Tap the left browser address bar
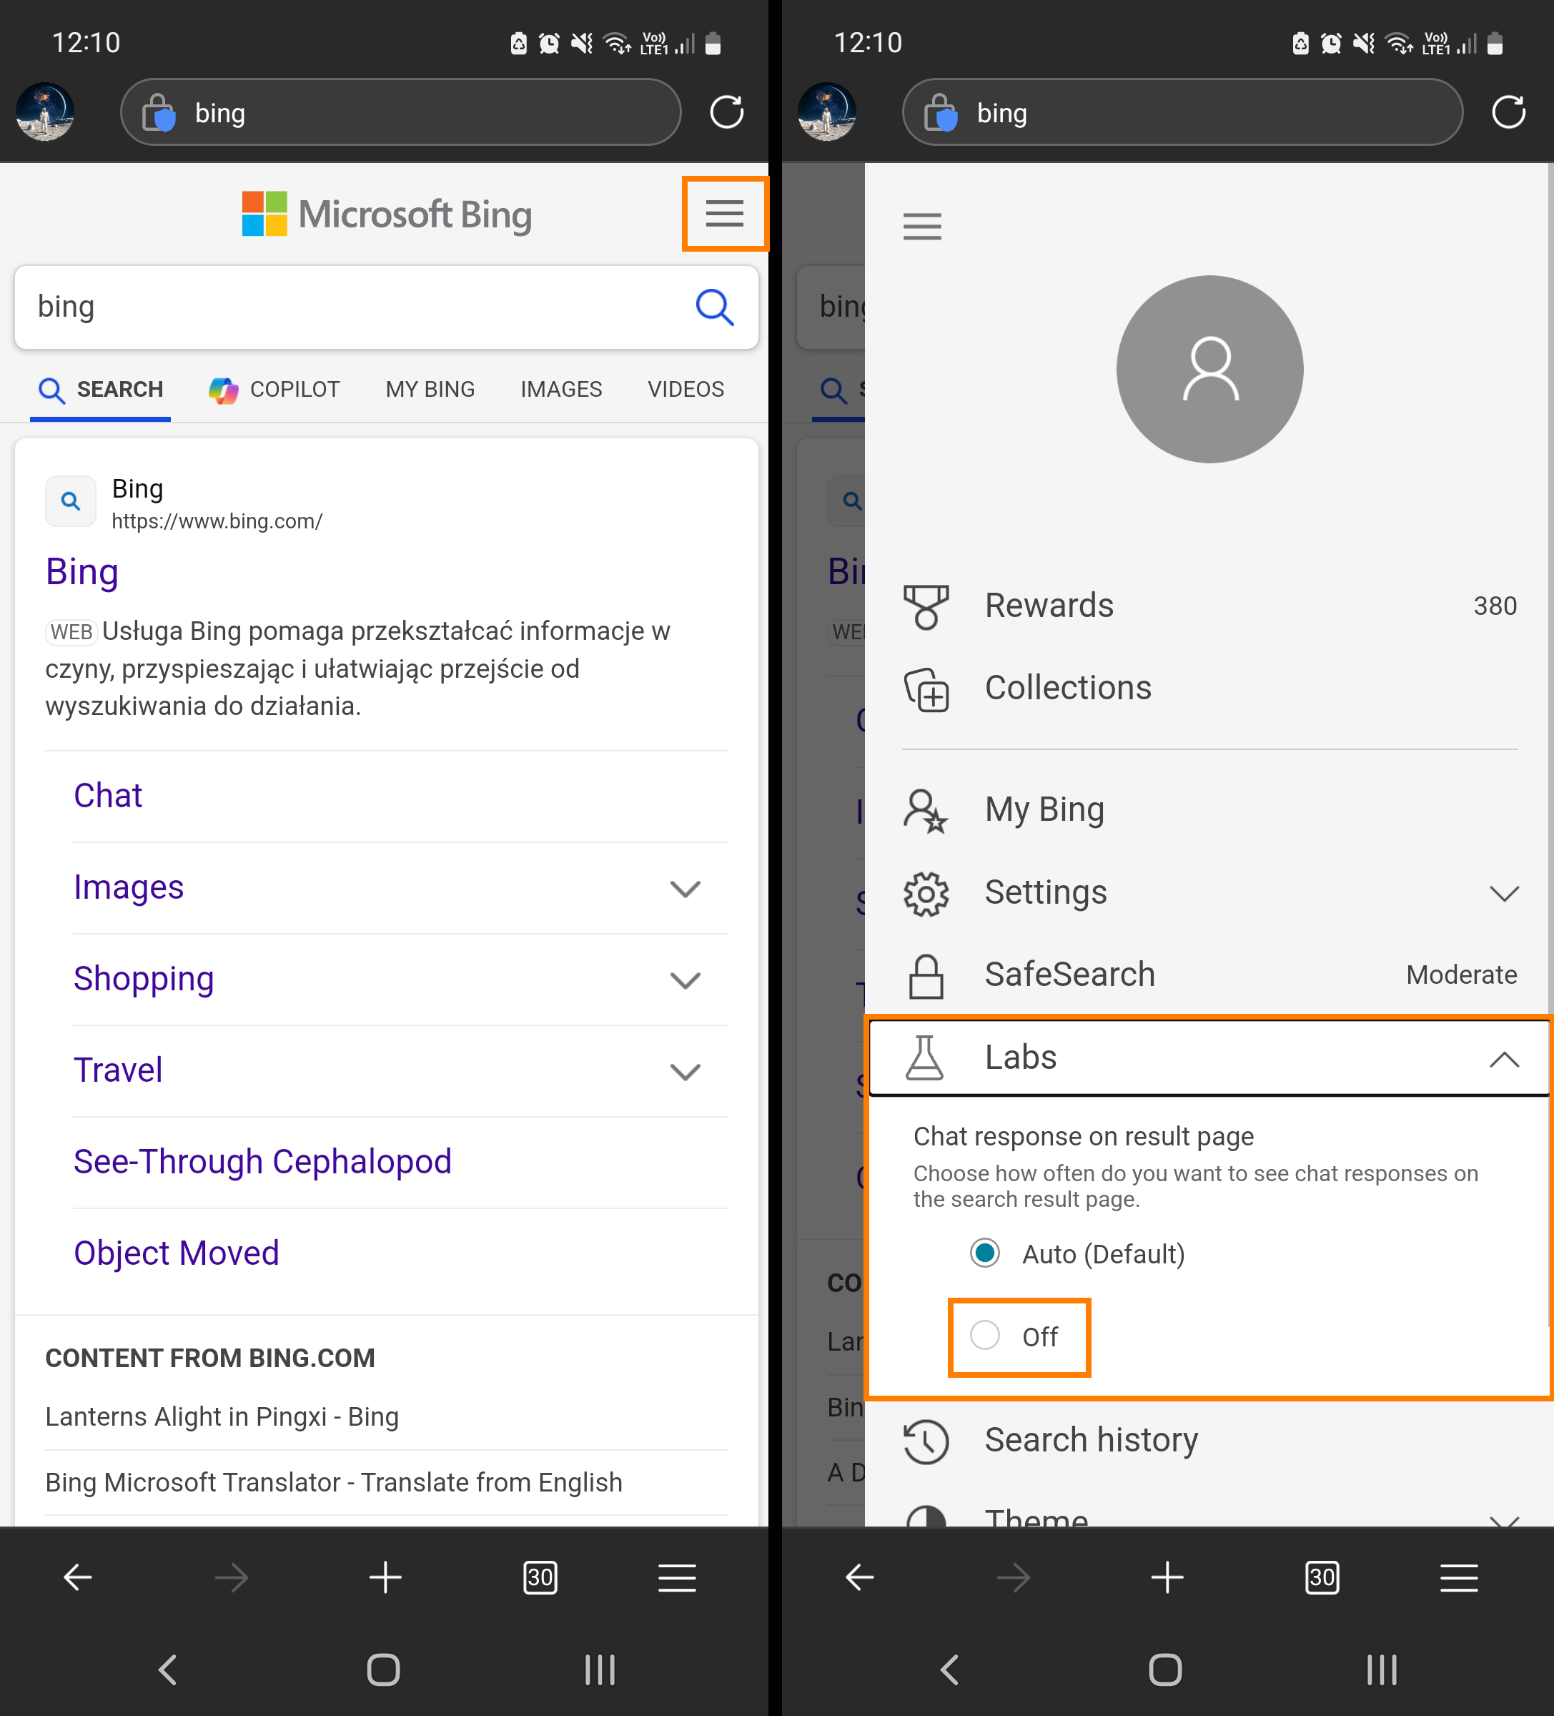The width and height of the screenshot is (1554, 1716). coord(400,112)
